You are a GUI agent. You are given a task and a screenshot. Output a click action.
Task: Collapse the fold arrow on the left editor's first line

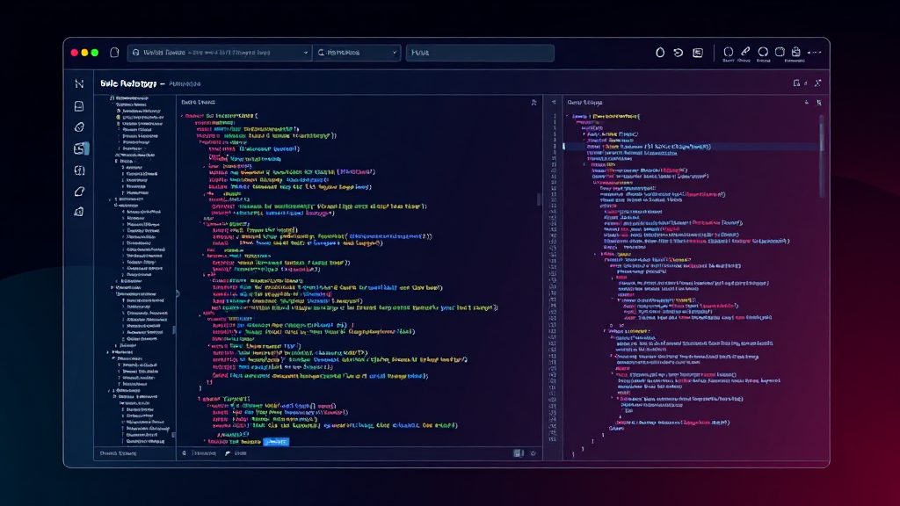(182, 116)
